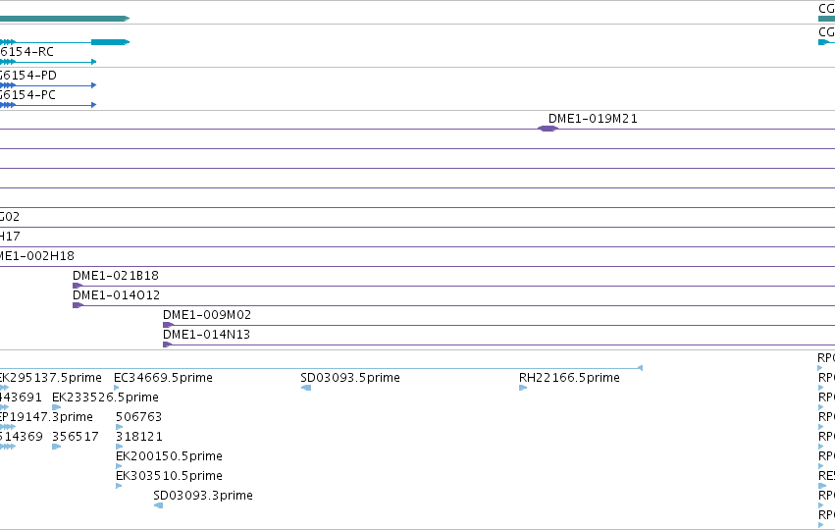Click the DME1-014O12 purple arrow marker
This screenshot has width=835, height=530.
(x=78, y=305)
